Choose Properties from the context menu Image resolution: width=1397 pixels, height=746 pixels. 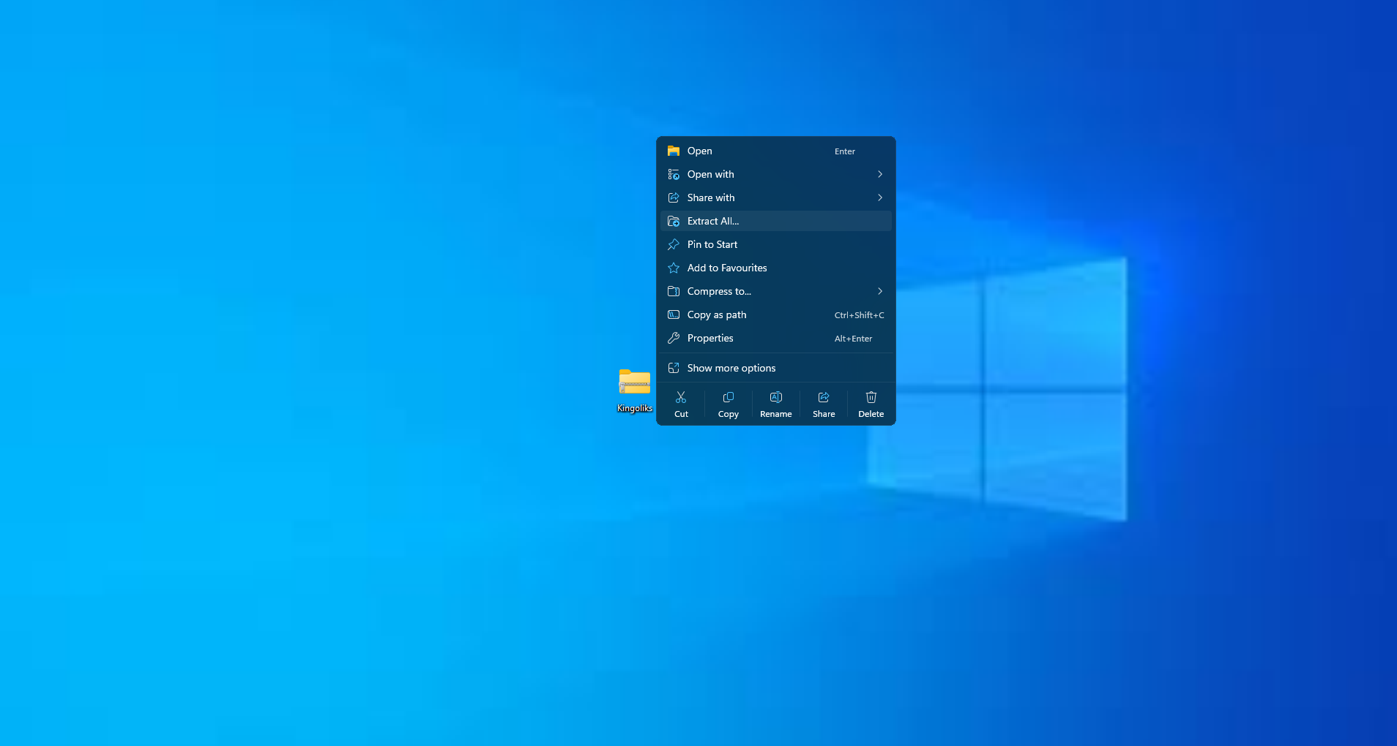[710, 338]
